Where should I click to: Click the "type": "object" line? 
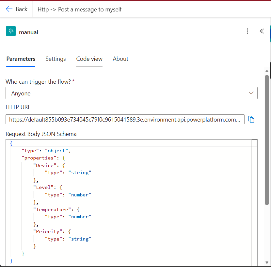pos(46,151)
